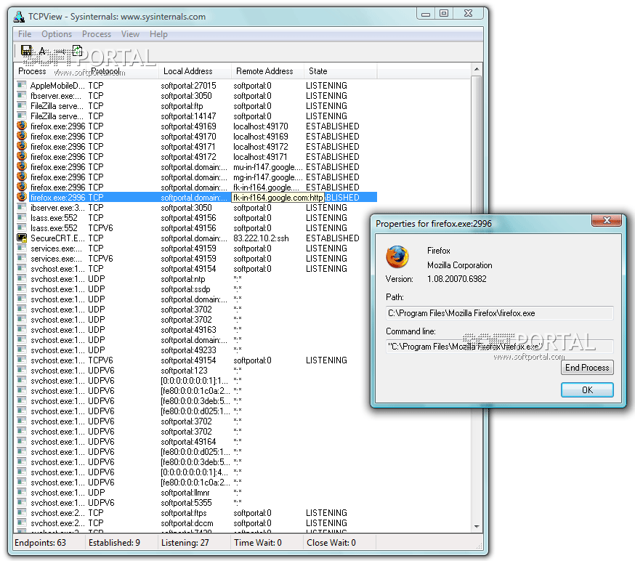Image resolution: width=635 pixels, height=561 pixels.
Task: Sort by the Local Address column header
Action: [x=195, y=71]
